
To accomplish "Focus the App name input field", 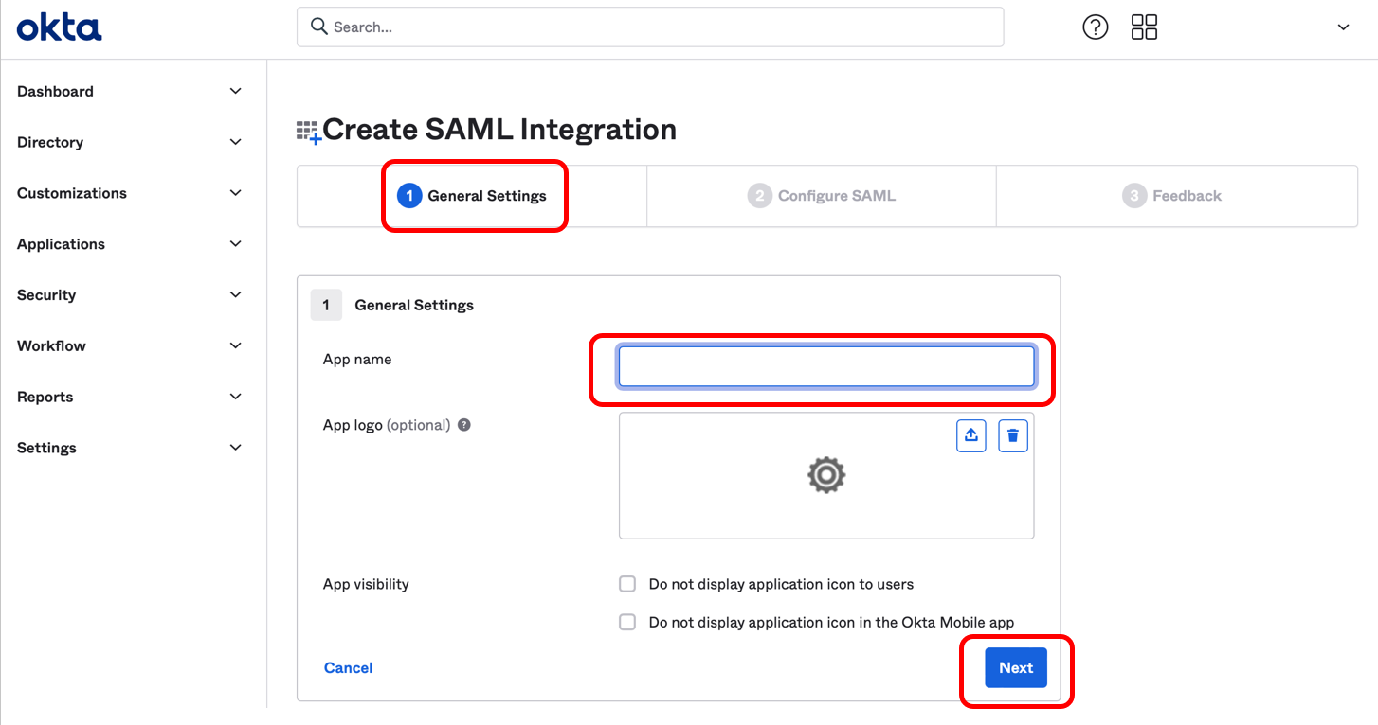I will (825, 367).
